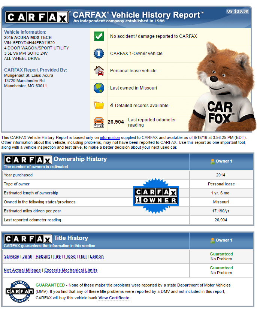Click the globe Last owned icon
This screenshot has height=309, width=257.
tap(99, 88)
